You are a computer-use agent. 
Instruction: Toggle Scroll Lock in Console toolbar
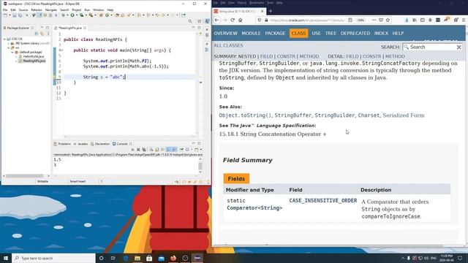point(156,149)
